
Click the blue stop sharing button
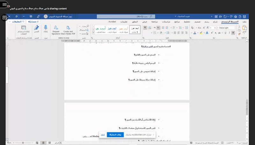(x=115, y=135)
